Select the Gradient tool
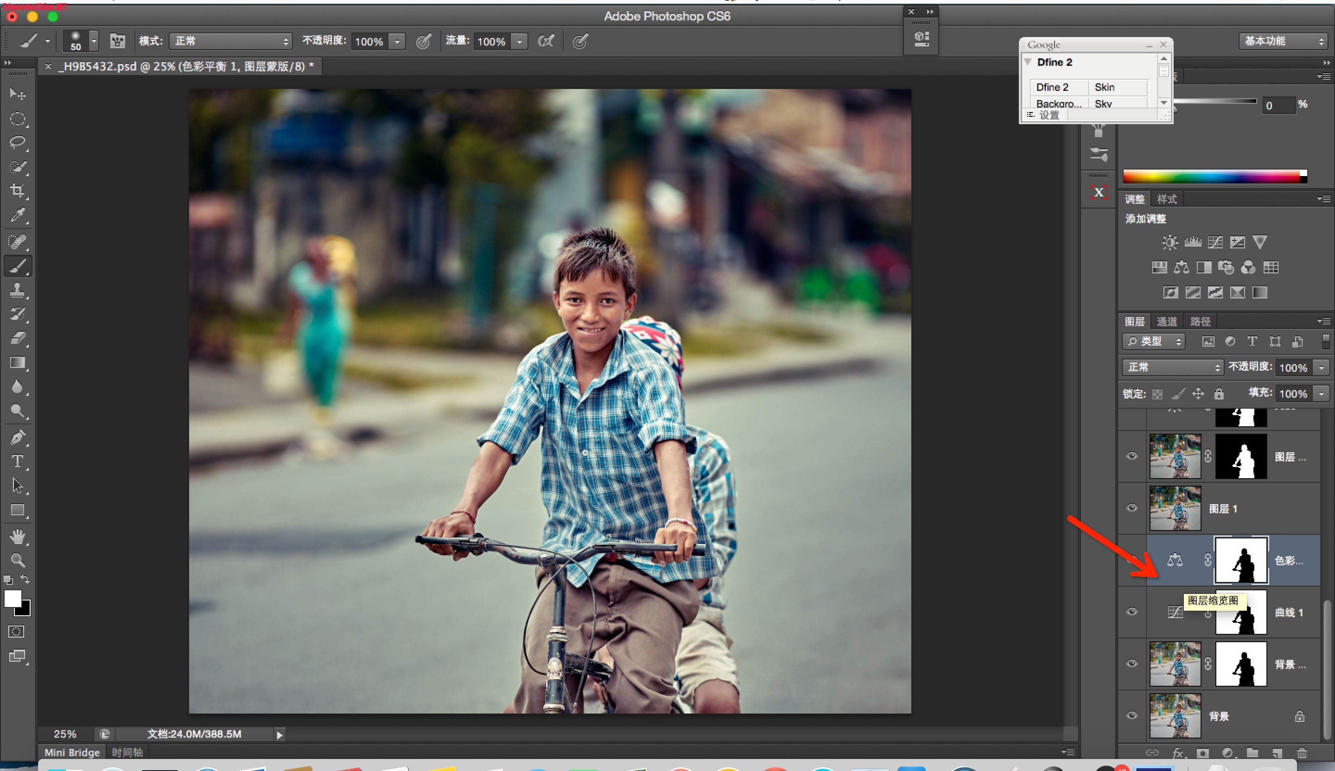Viewport: 1335px width, 771px height. [18, 363]
